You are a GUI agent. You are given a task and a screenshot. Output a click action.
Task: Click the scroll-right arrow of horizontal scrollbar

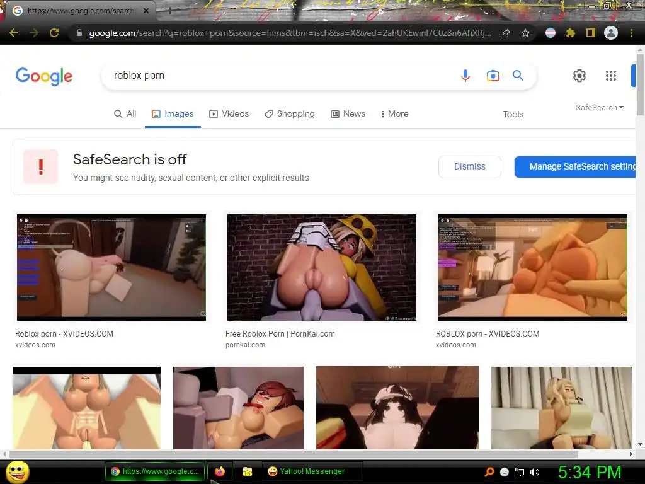(631, 454)
